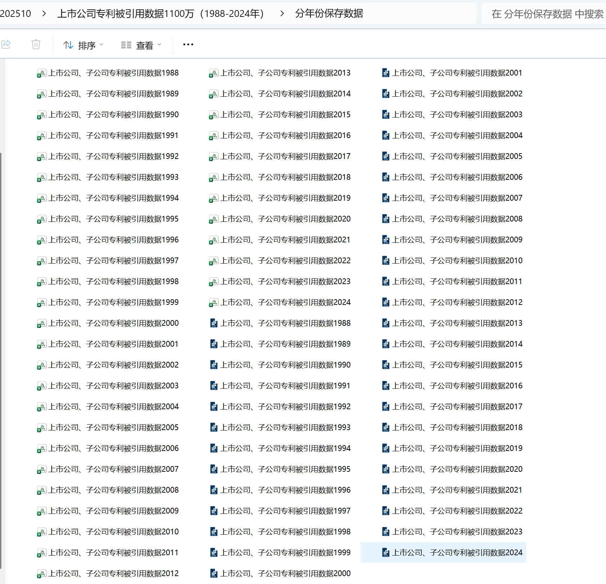The width and height of the screenshot is (606, 584).
Task: Open the See more (three dots) menu
Action: (x=188, y=45)
